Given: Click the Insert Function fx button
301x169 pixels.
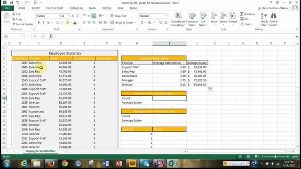Looking at the screenshot, I should point(51,36).
